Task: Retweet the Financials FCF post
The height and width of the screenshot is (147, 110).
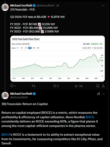Action: [x=33, y=86]
